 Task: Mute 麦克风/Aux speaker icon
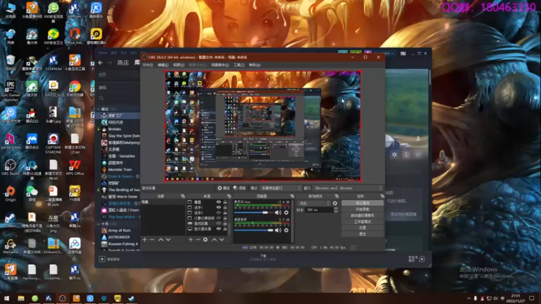tap(278, 213)
